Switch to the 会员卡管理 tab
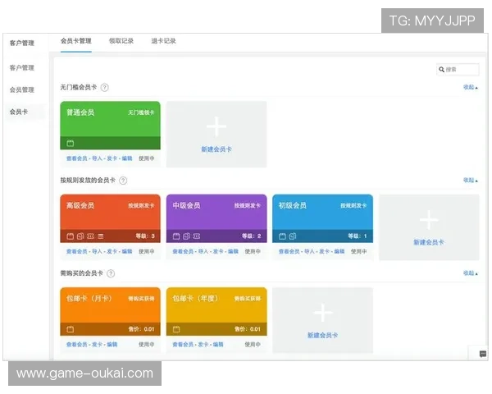 coord(76,41)
